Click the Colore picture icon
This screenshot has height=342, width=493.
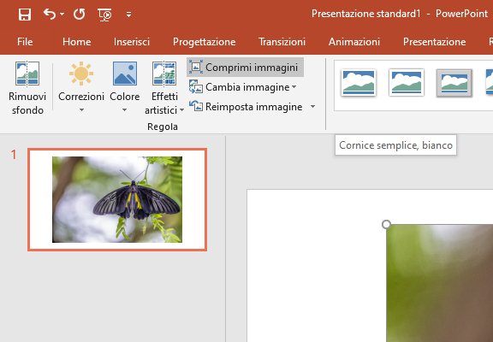tap(125, 74)
